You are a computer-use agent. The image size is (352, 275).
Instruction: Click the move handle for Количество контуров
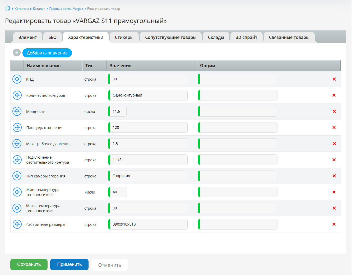pyautogui.click(x=17, y=95)
